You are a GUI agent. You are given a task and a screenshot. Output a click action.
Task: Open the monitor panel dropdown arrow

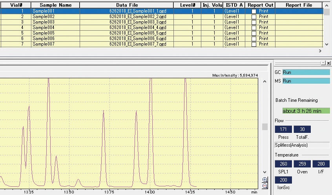click(323, 63)
